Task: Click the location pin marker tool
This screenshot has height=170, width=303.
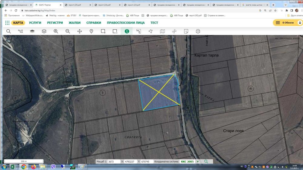Action: 91,31
